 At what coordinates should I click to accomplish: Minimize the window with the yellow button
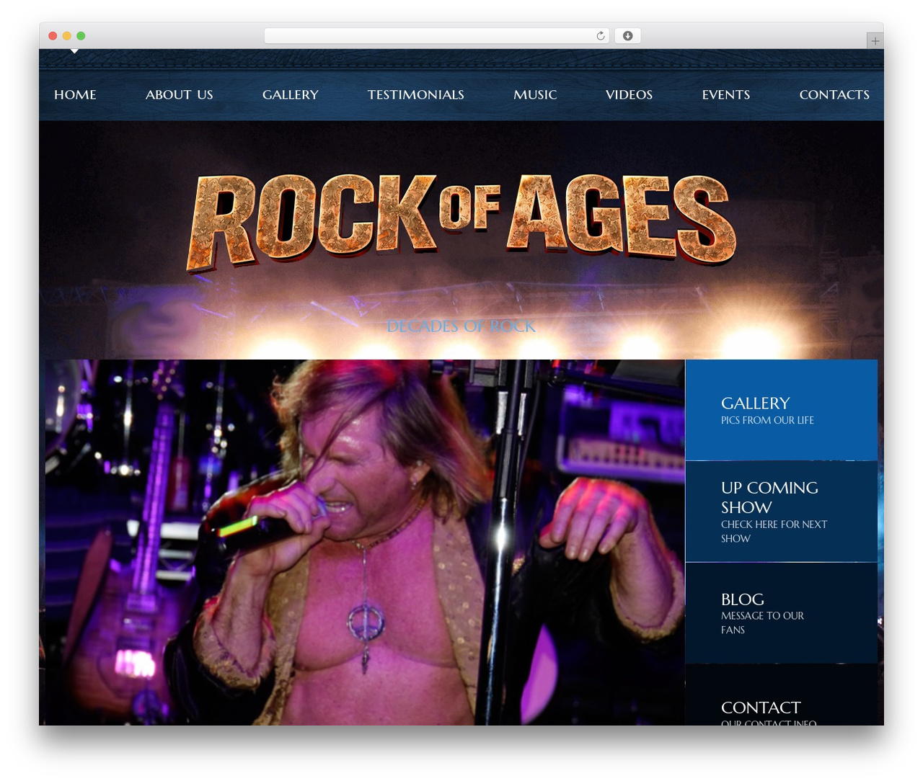[66, 36]
